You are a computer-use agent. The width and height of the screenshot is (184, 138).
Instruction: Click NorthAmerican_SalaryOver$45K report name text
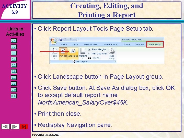point(82,102)
